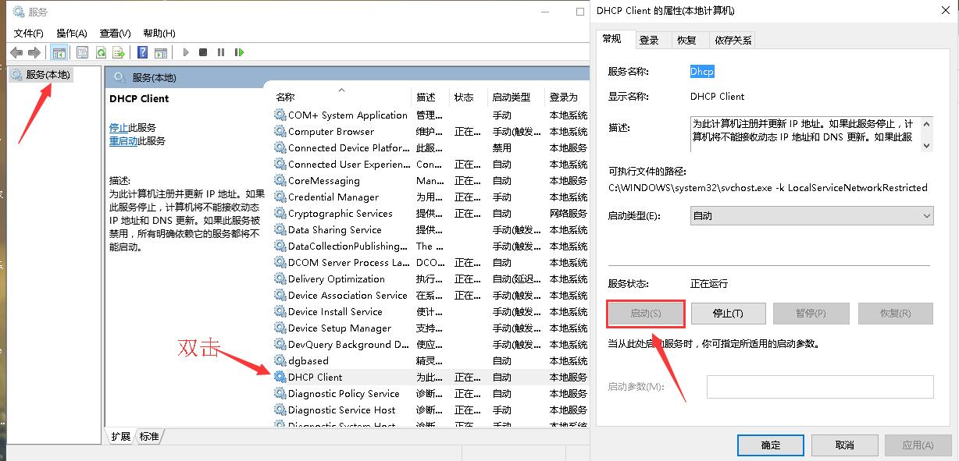Switch to the 依存关系 tab
This screenshot has height=461, width=959.
(733, 40)
